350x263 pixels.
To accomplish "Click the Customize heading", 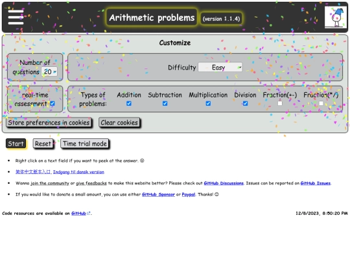I will (x=175, y=43).
